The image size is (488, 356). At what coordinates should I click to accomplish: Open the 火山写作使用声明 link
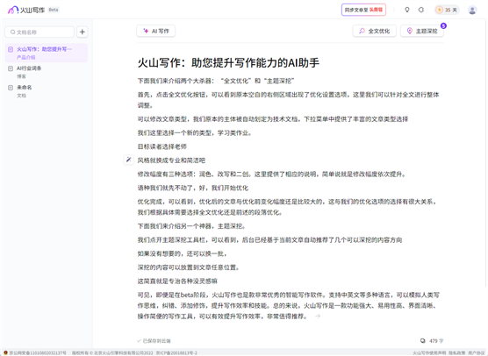coord(429,352)
